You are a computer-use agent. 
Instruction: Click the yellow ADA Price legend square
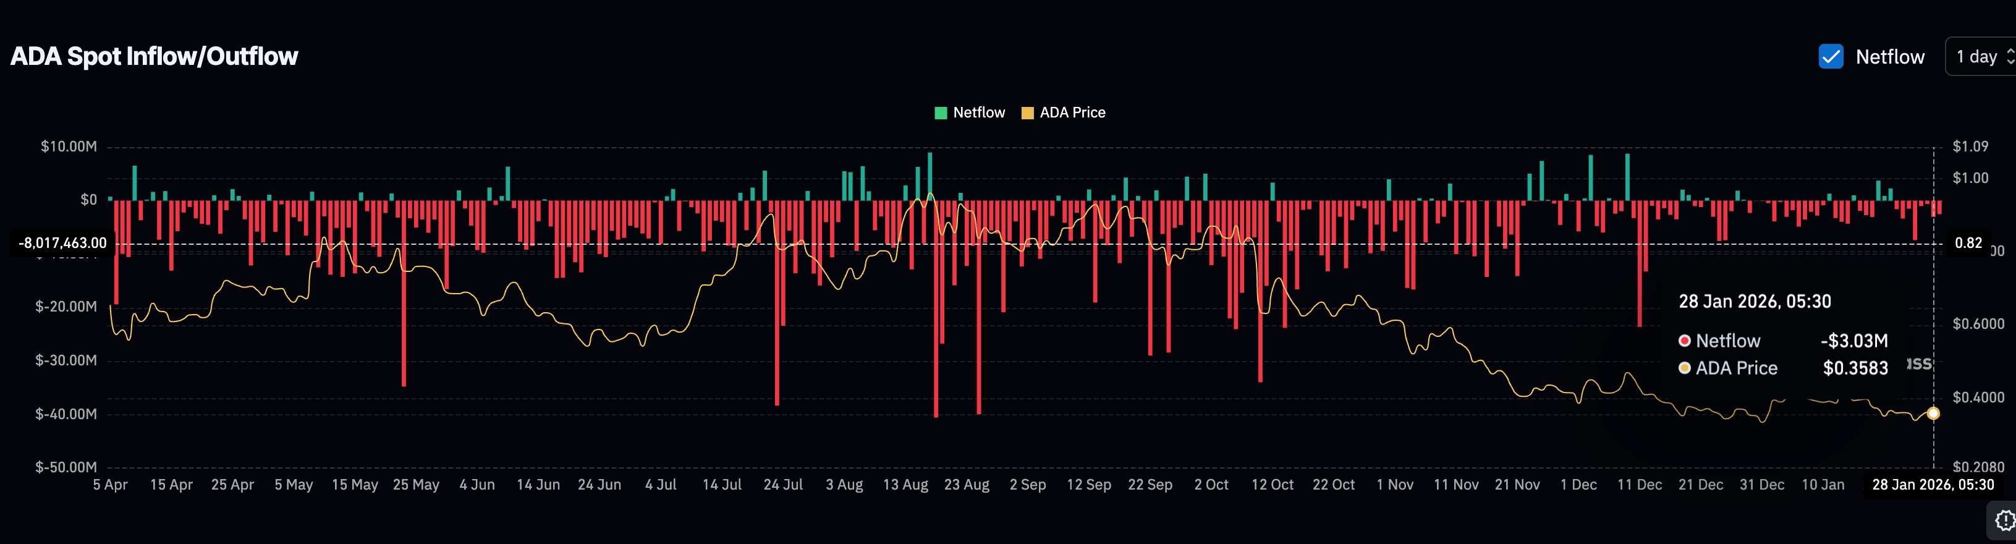(1028, 113)
